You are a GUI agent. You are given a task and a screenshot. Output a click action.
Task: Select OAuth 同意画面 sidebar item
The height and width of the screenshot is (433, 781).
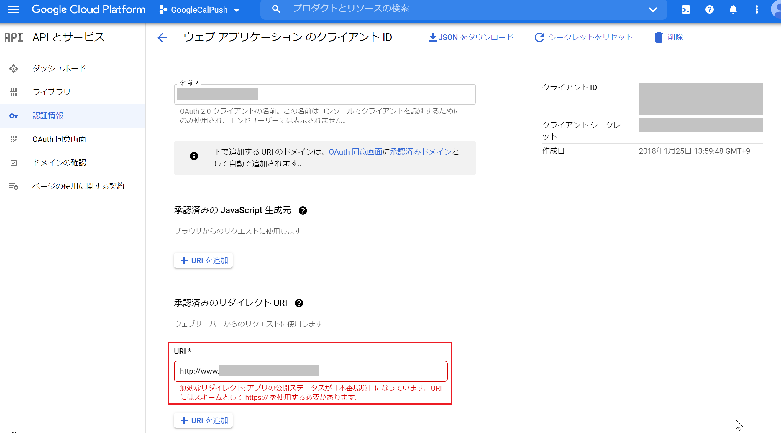[x=59, y=139]
